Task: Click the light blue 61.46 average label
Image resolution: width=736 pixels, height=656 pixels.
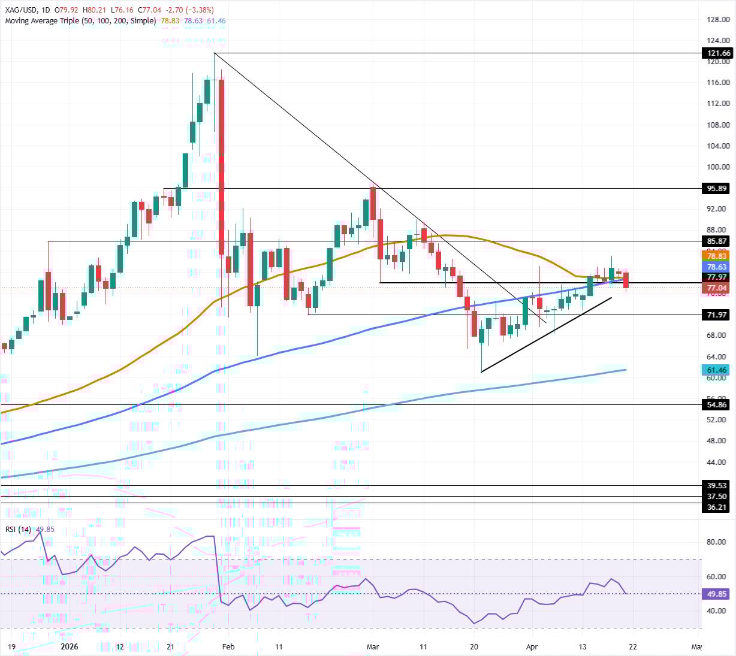Action: [x=717, y=370]
